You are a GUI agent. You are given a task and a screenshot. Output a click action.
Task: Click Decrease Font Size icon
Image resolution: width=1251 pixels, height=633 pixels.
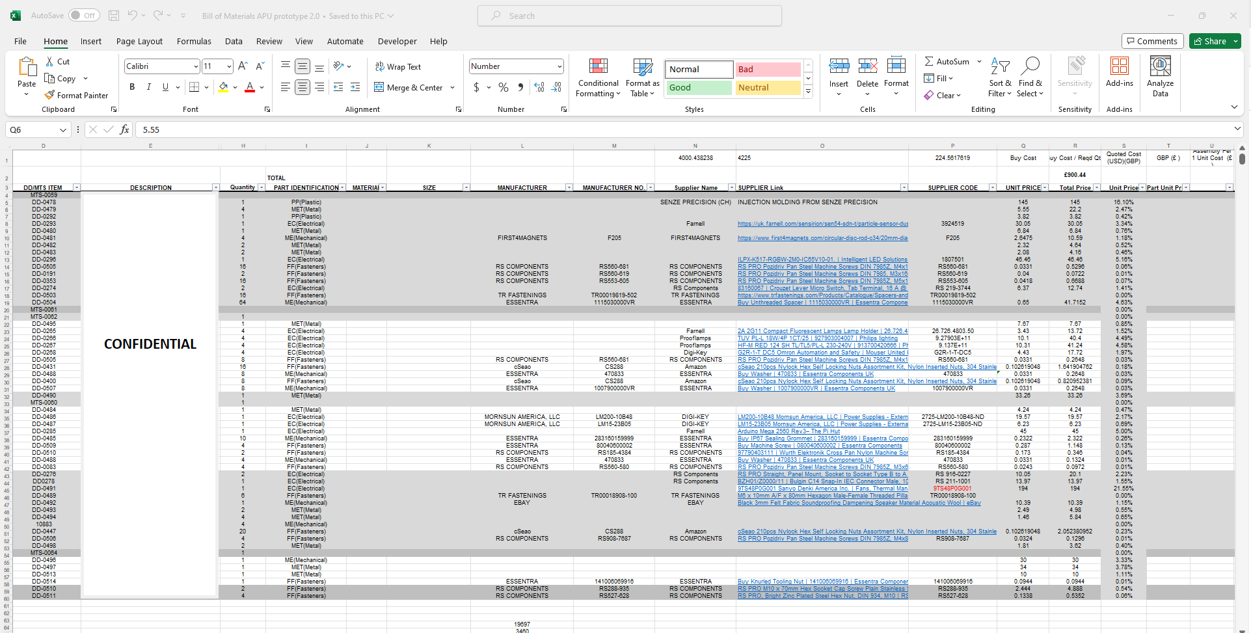[260, 66]
